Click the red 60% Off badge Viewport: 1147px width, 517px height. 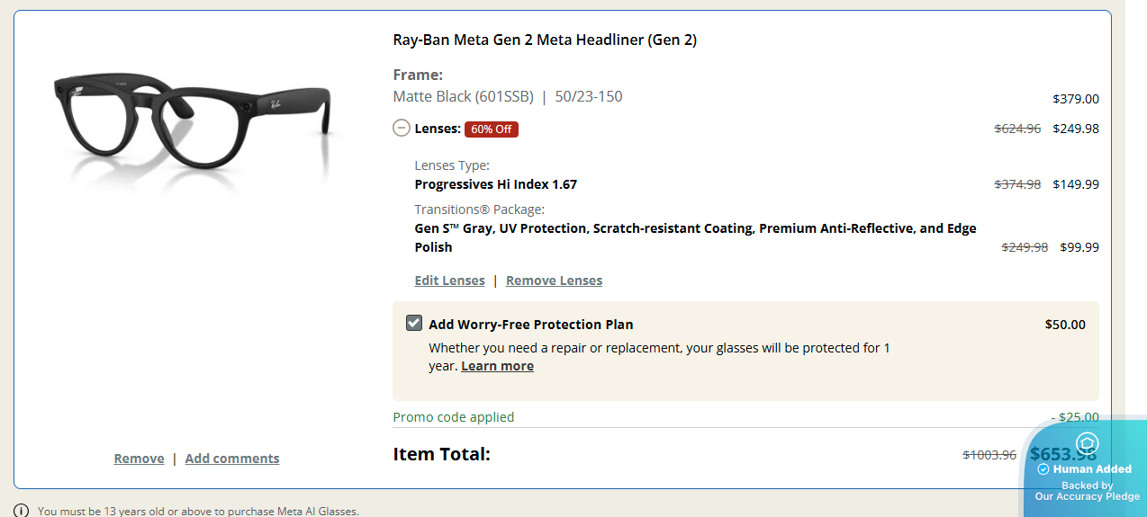(491, 129)
